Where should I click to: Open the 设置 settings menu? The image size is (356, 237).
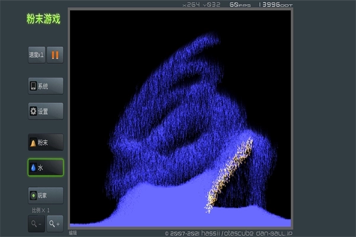click(x=45, y=111)
